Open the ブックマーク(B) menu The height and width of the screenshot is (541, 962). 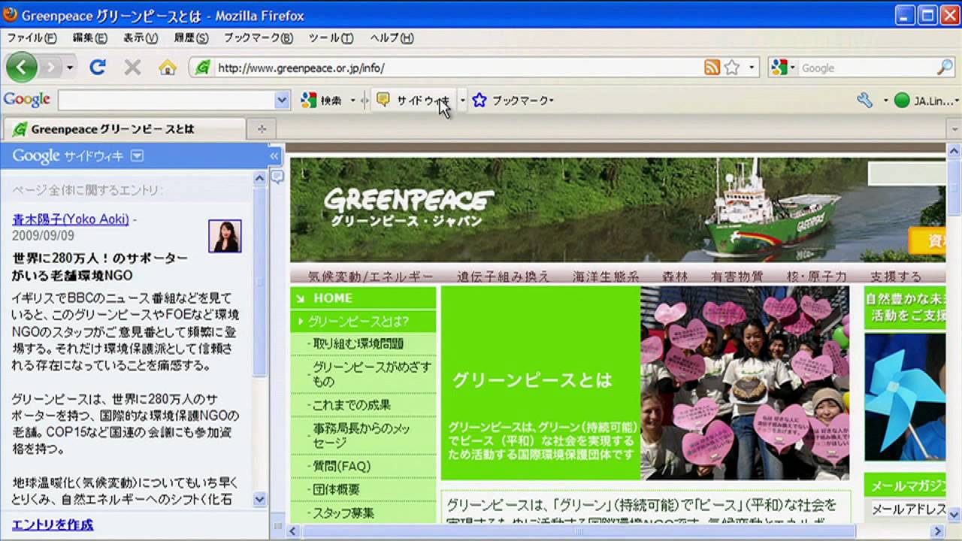(x=258, y=38)
